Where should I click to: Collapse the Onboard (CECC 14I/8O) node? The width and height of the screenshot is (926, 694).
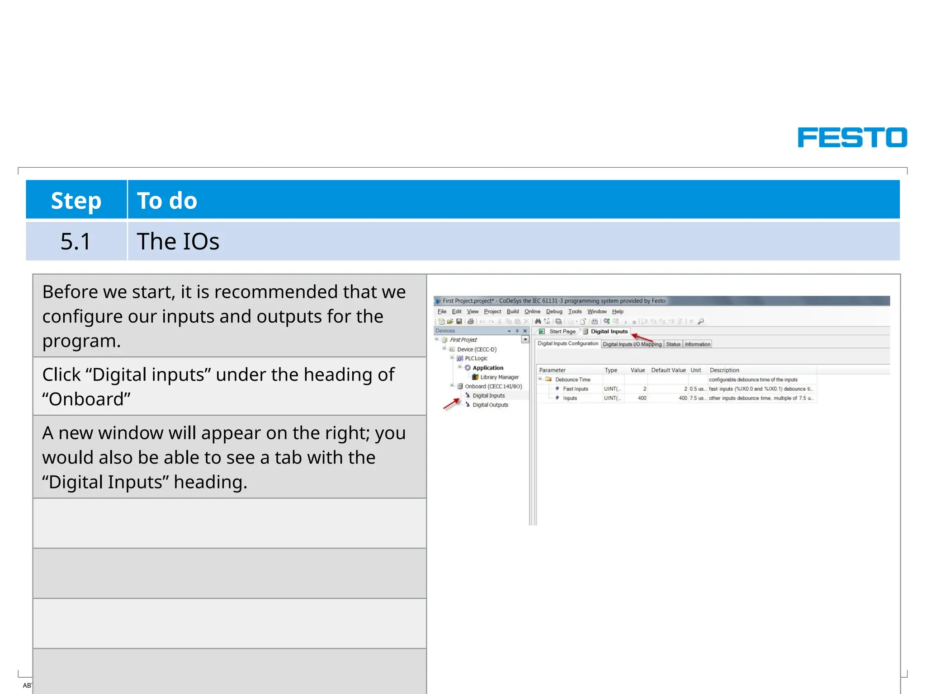tap(452, 385)
